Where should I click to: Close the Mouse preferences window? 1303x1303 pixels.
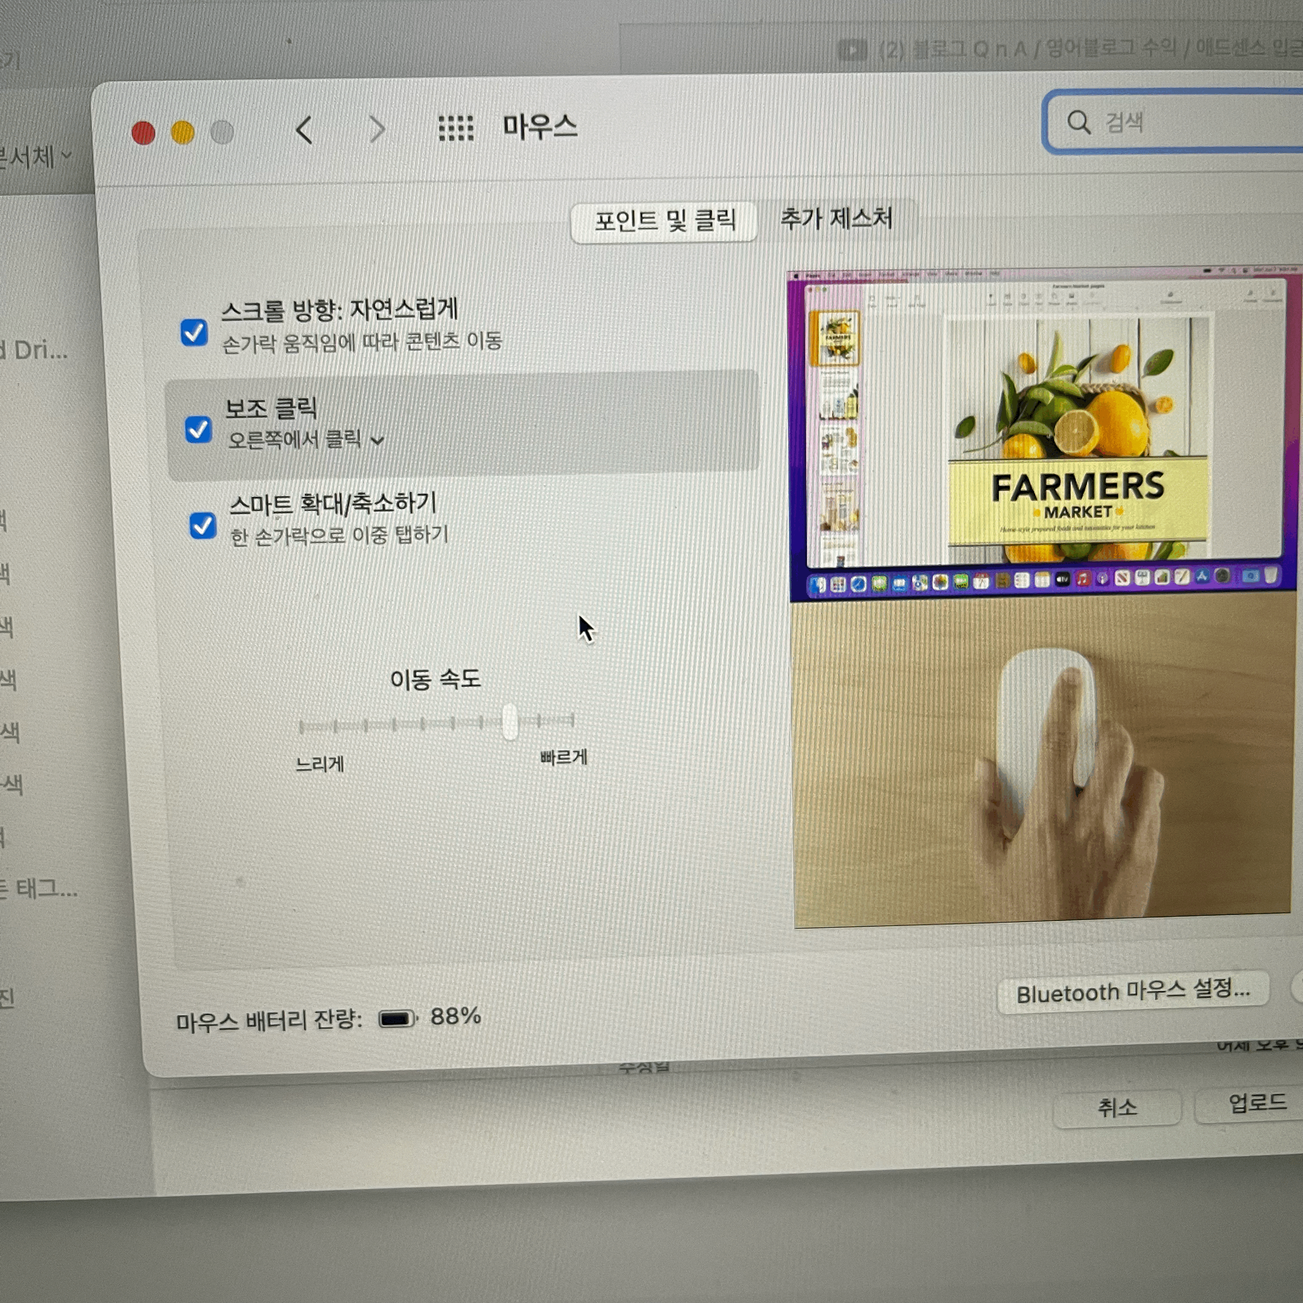[143, 133]
